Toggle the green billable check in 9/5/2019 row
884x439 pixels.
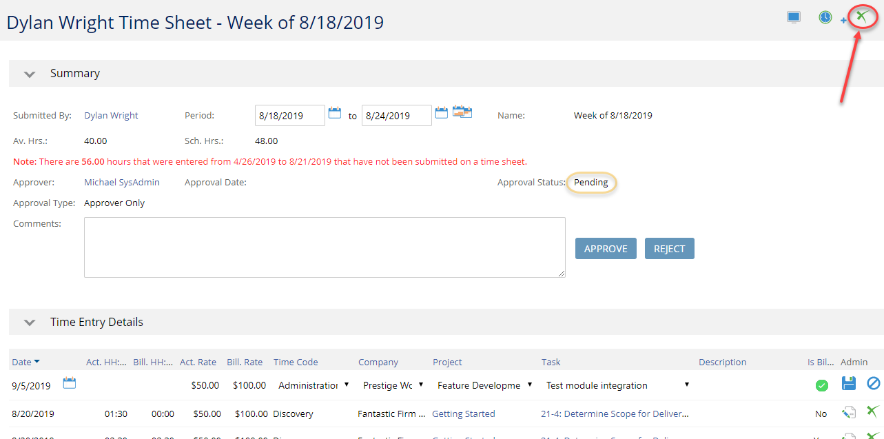click(822, 385)
